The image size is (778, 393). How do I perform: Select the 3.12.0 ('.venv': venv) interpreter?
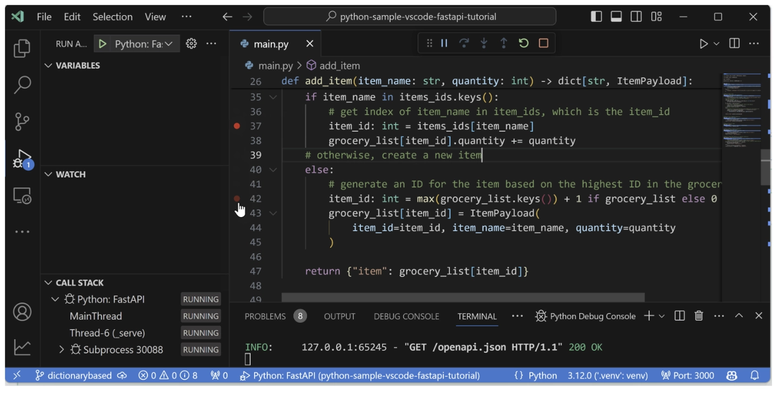[607, 375]
